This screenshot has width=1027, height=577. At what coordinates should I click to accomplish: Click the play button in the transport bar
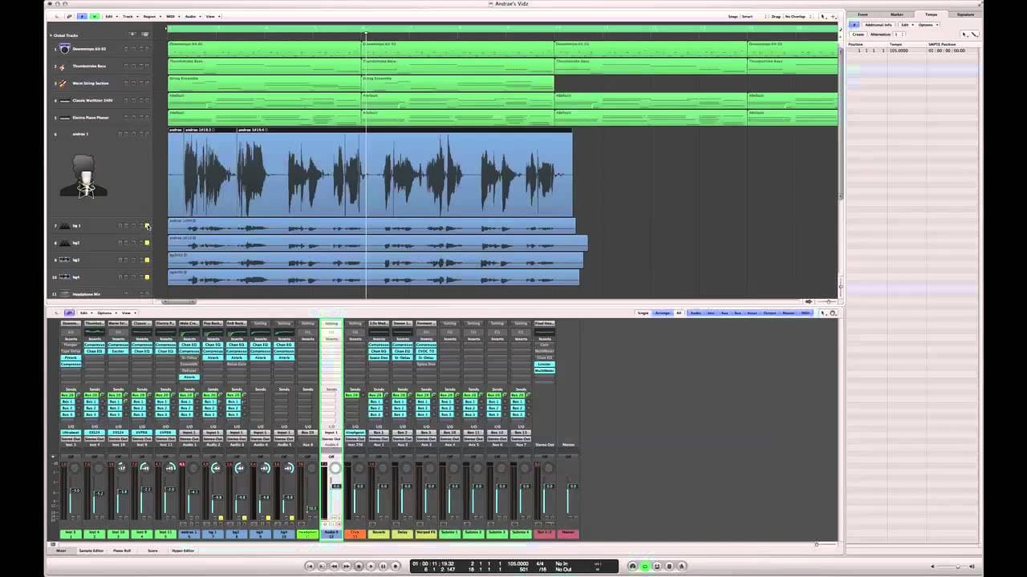coord(371,566)
